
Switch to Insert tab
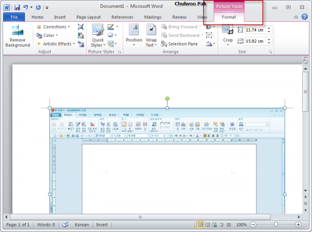[x=59, y=17]
